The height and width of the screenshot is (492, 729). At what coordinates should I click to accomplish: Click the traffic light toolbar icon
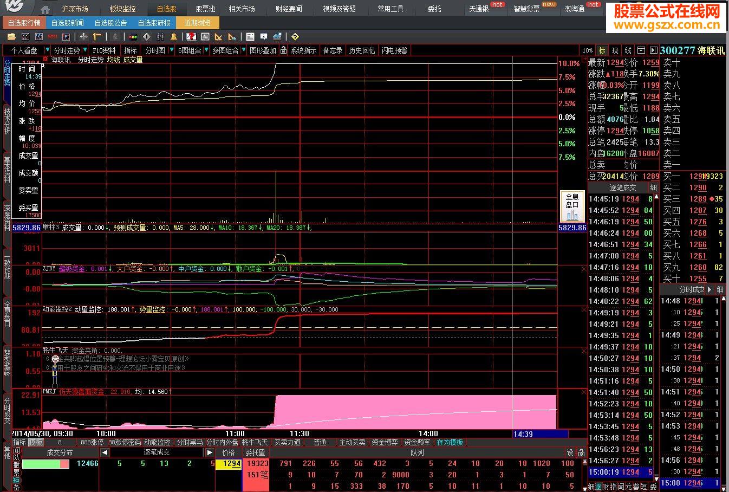coord(132,37)
